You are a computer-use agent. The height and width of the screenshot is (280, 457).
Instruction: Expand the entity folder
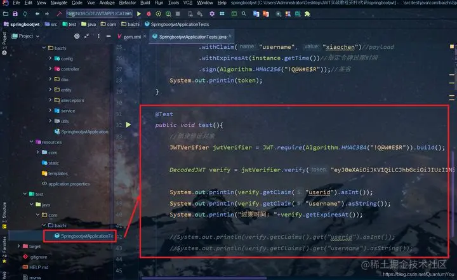click(50, 90)
